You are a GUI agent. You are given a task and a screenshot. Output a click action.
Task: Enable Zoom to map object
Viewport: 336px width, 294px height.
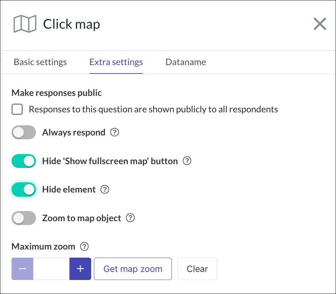click(x=23, y=218)
